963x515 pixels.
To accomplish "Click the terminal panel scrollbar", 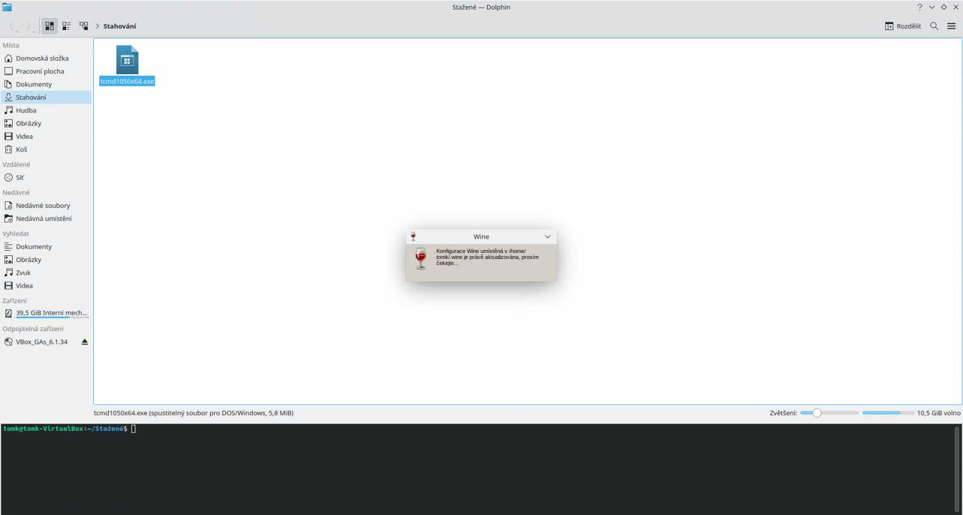I will point(956,469).
